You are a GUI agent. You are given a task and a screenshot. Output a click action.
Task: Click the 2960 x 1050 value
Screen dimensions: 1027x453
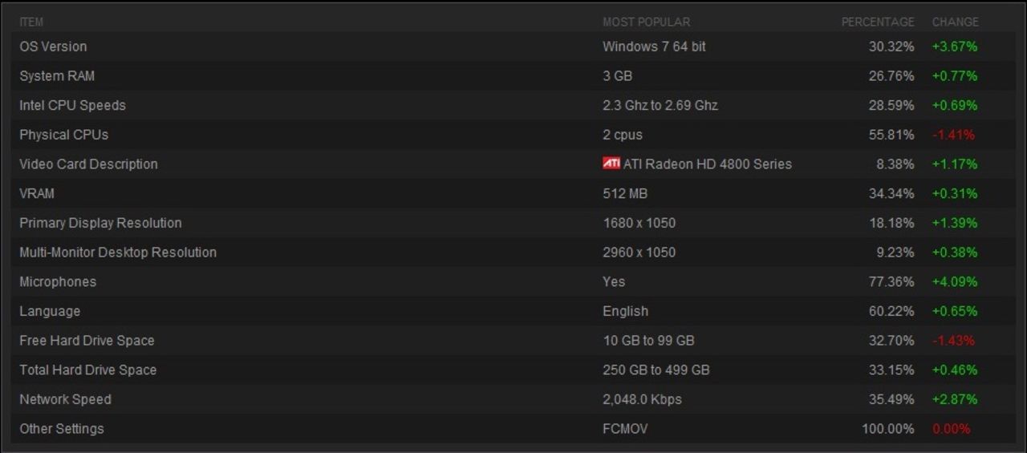[x=639, y=253]
